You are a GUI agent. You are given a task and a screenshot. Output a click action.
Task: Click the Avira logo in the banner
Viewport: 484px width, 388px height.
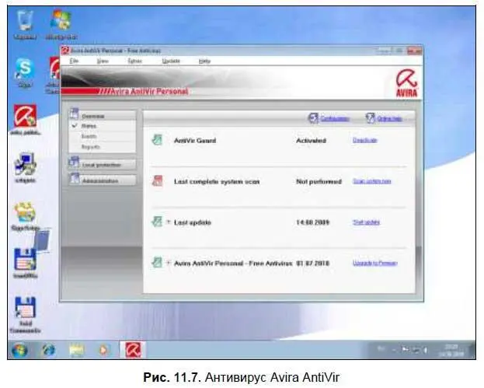click(x=406, y=83)
